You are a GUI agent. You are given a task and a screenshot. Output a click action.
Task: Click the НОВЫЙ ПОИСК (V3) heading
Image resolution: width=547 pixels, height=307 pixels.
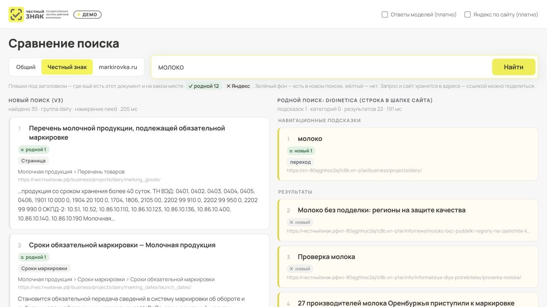coord(36,101)
